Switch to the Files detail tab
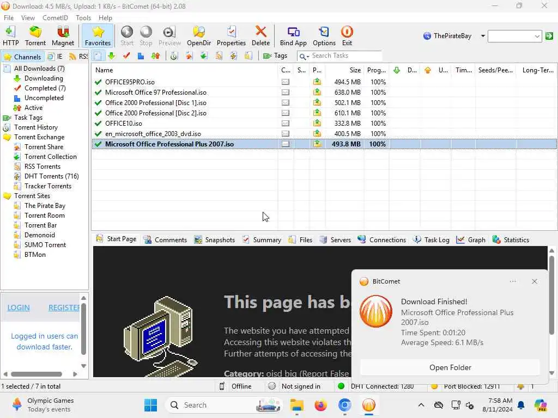Screen dimensions: 558x418 point(301,240)
